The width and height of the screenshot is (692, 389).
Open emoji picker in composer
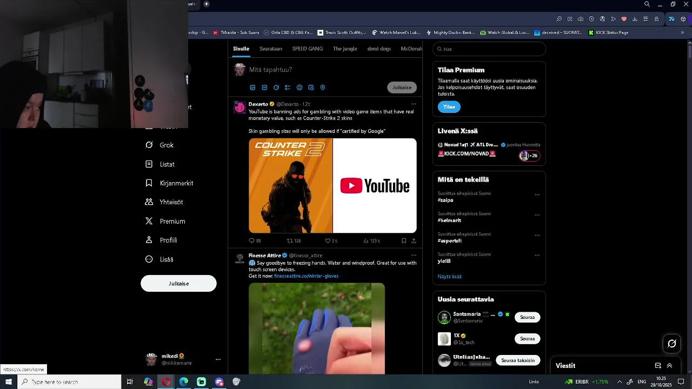[x=300, y=88]
